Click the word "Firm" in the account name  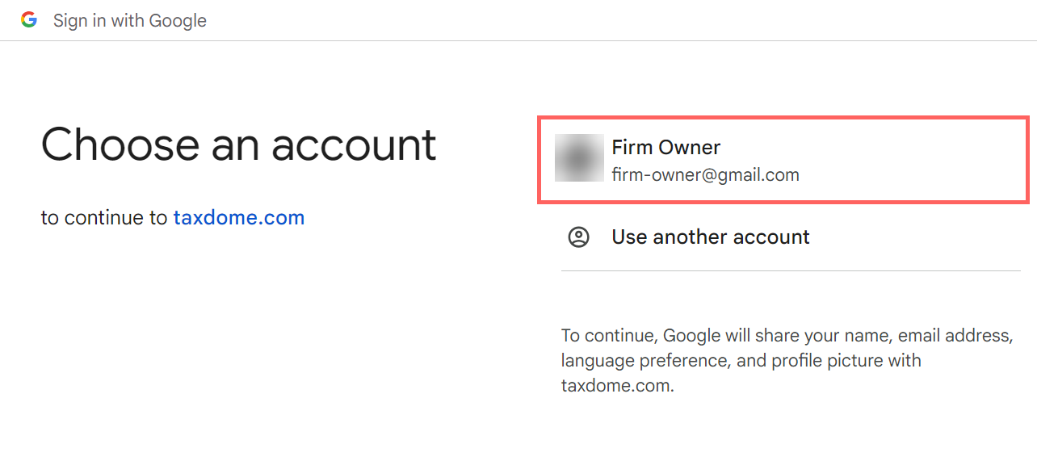tap(632, 148)
